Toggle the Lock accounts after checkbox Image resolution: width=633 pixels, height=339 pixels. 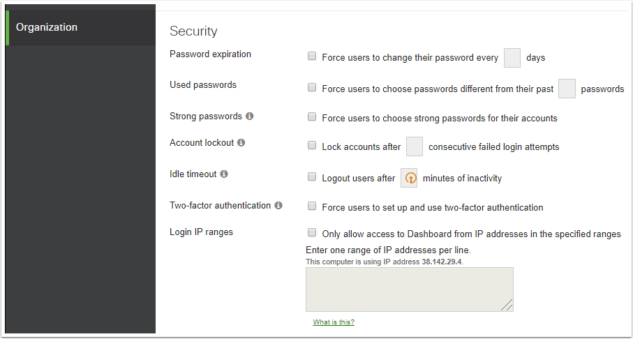pyautogui.click(x=312, y=146)
